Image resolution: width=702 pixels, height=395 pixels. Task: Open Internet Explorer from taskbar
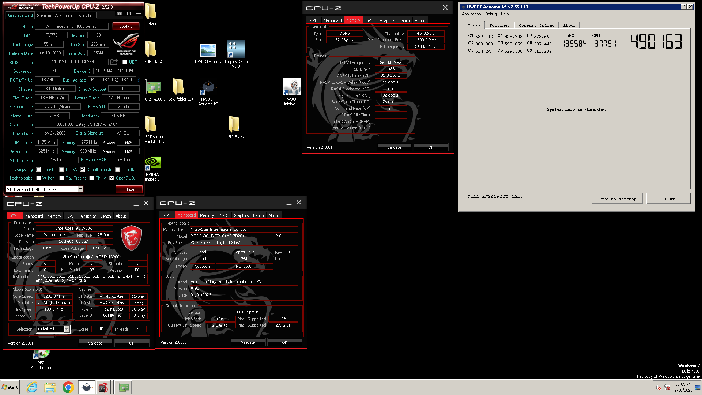[32, 387]
